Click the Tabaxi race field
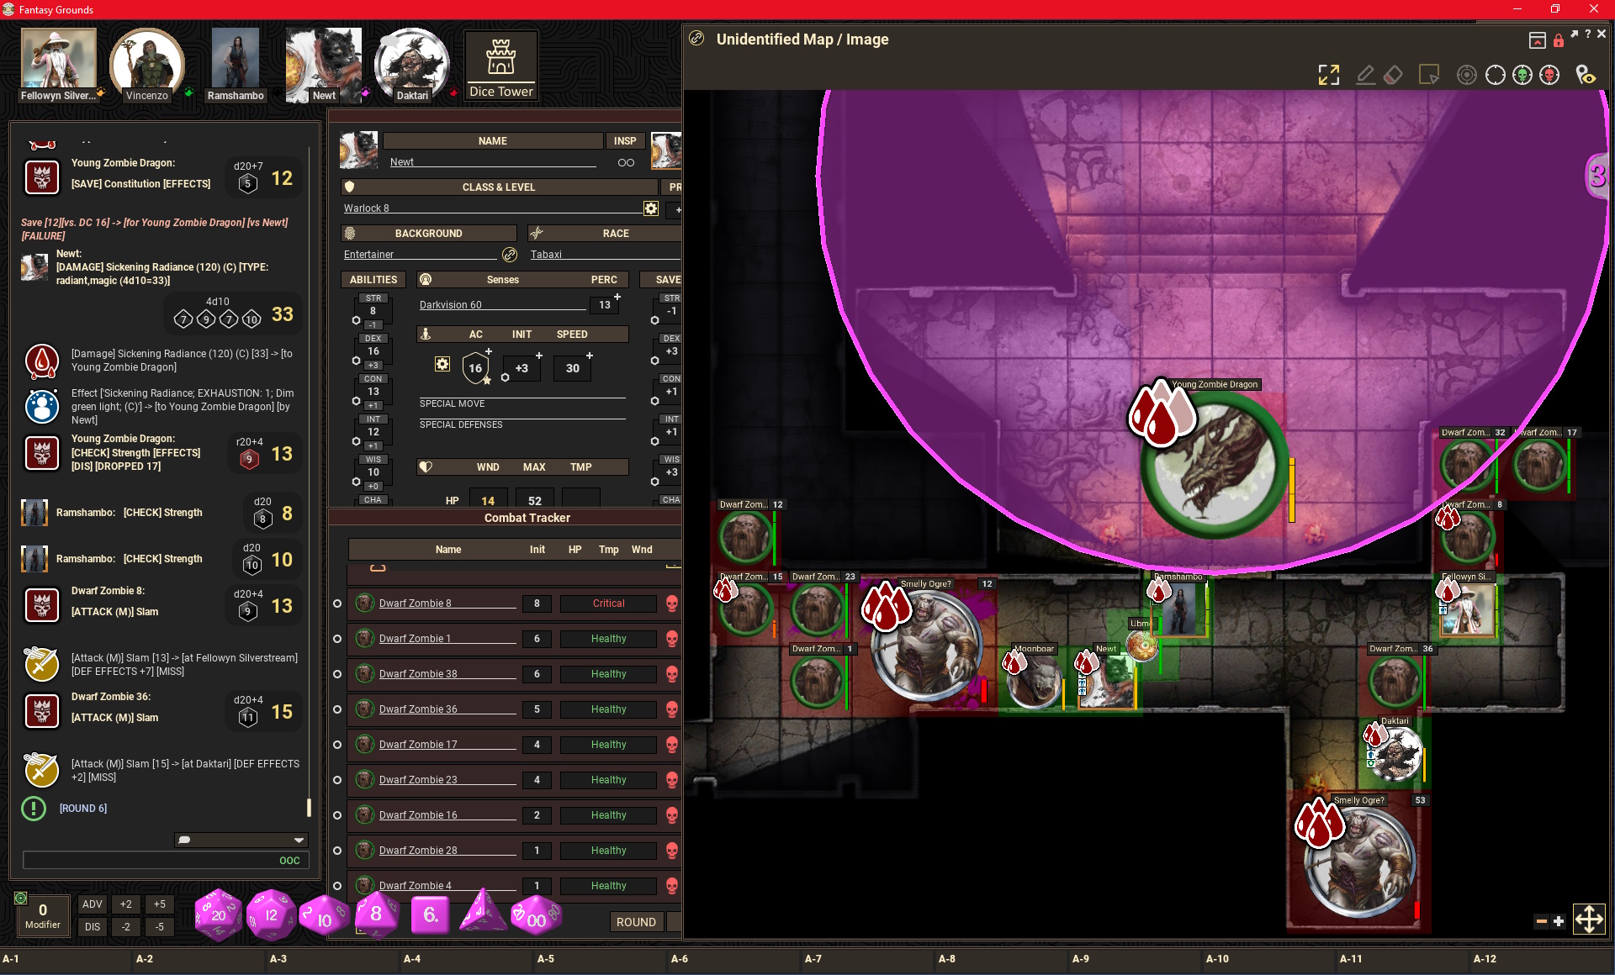1615x975 pixels. tap(604, 255)
